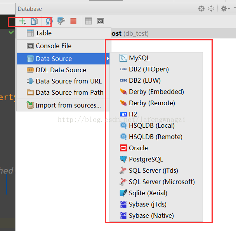The image size is (236, 231).
Task: Choose SQL Server (Microsoft) data source
Action: (x=156, y=182)
